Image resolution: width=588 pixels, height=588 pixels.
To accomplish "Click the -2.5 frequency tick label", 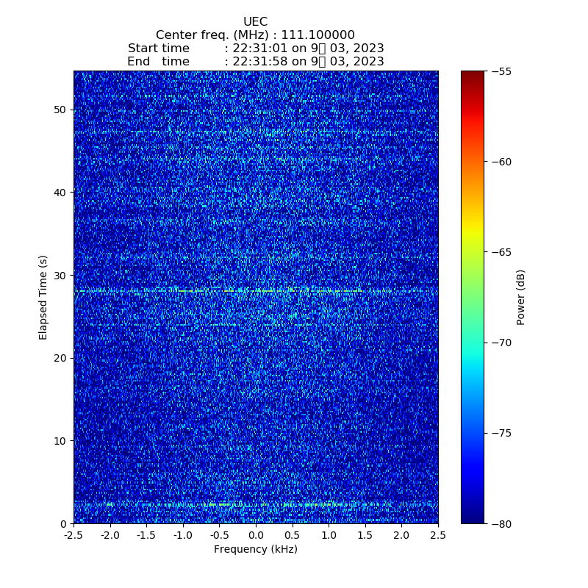I will pos(73,536).
